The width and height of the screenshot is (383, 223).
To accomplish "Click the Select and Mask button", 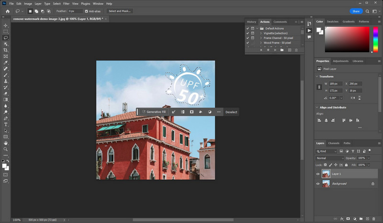I will (x=120, y=11).
